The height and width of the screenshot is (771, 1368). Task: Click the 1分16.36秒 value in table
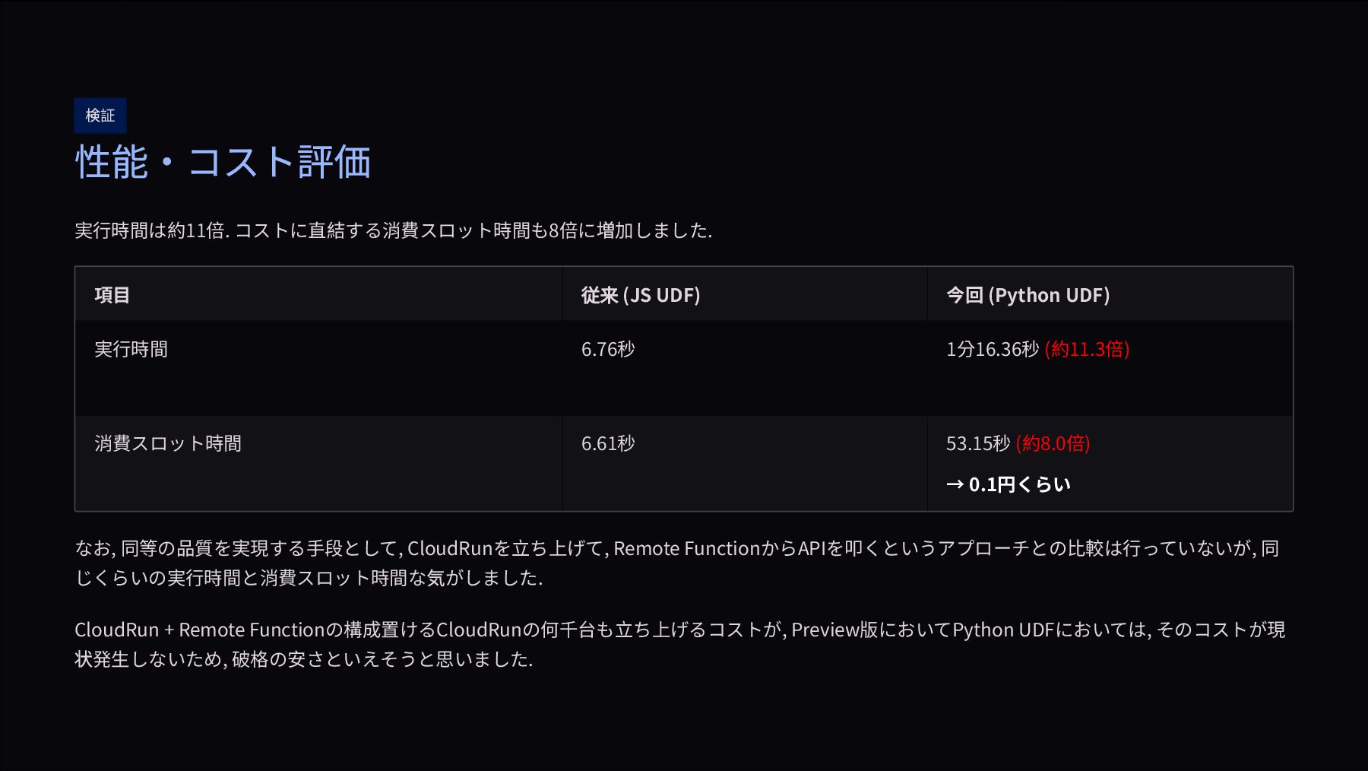992,349
